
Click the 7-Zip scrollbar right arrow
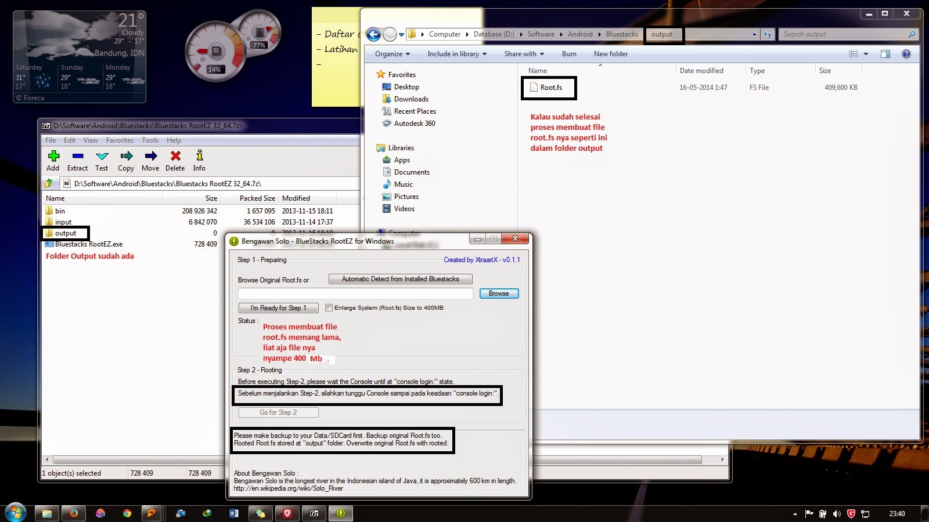click(x=722, y=459)
